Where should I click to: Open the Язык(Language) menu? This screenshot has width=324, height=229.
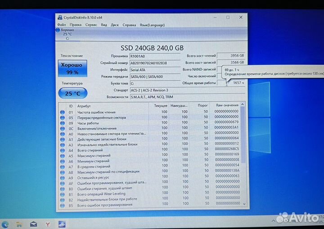pos(152,25)
